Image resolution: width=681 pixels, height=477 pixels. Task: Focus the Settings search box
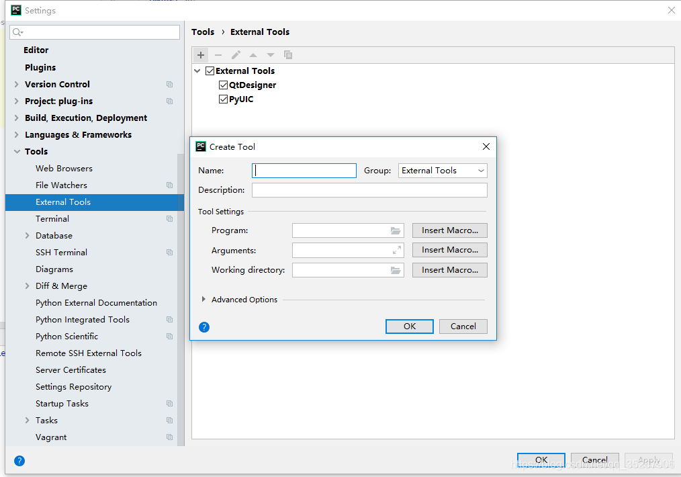click(95, 32)
